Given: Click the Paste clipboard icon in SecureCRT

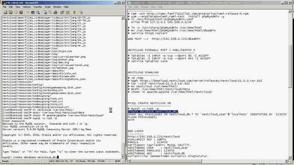Looking at the screenshot, I should (x=33, y=12).
